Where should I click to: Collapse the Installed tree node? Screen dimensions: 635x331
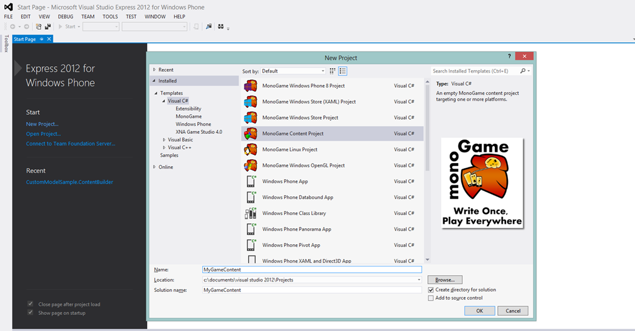154,81
